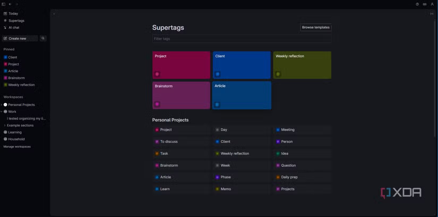
Task: Click the hash icon on Project card
Action: (x=157, y=74)
